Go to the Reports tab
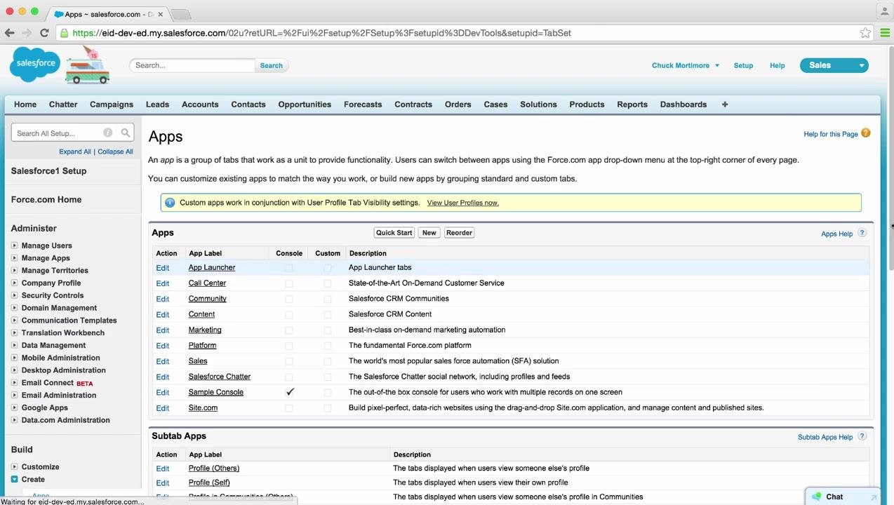 (632, 105)
